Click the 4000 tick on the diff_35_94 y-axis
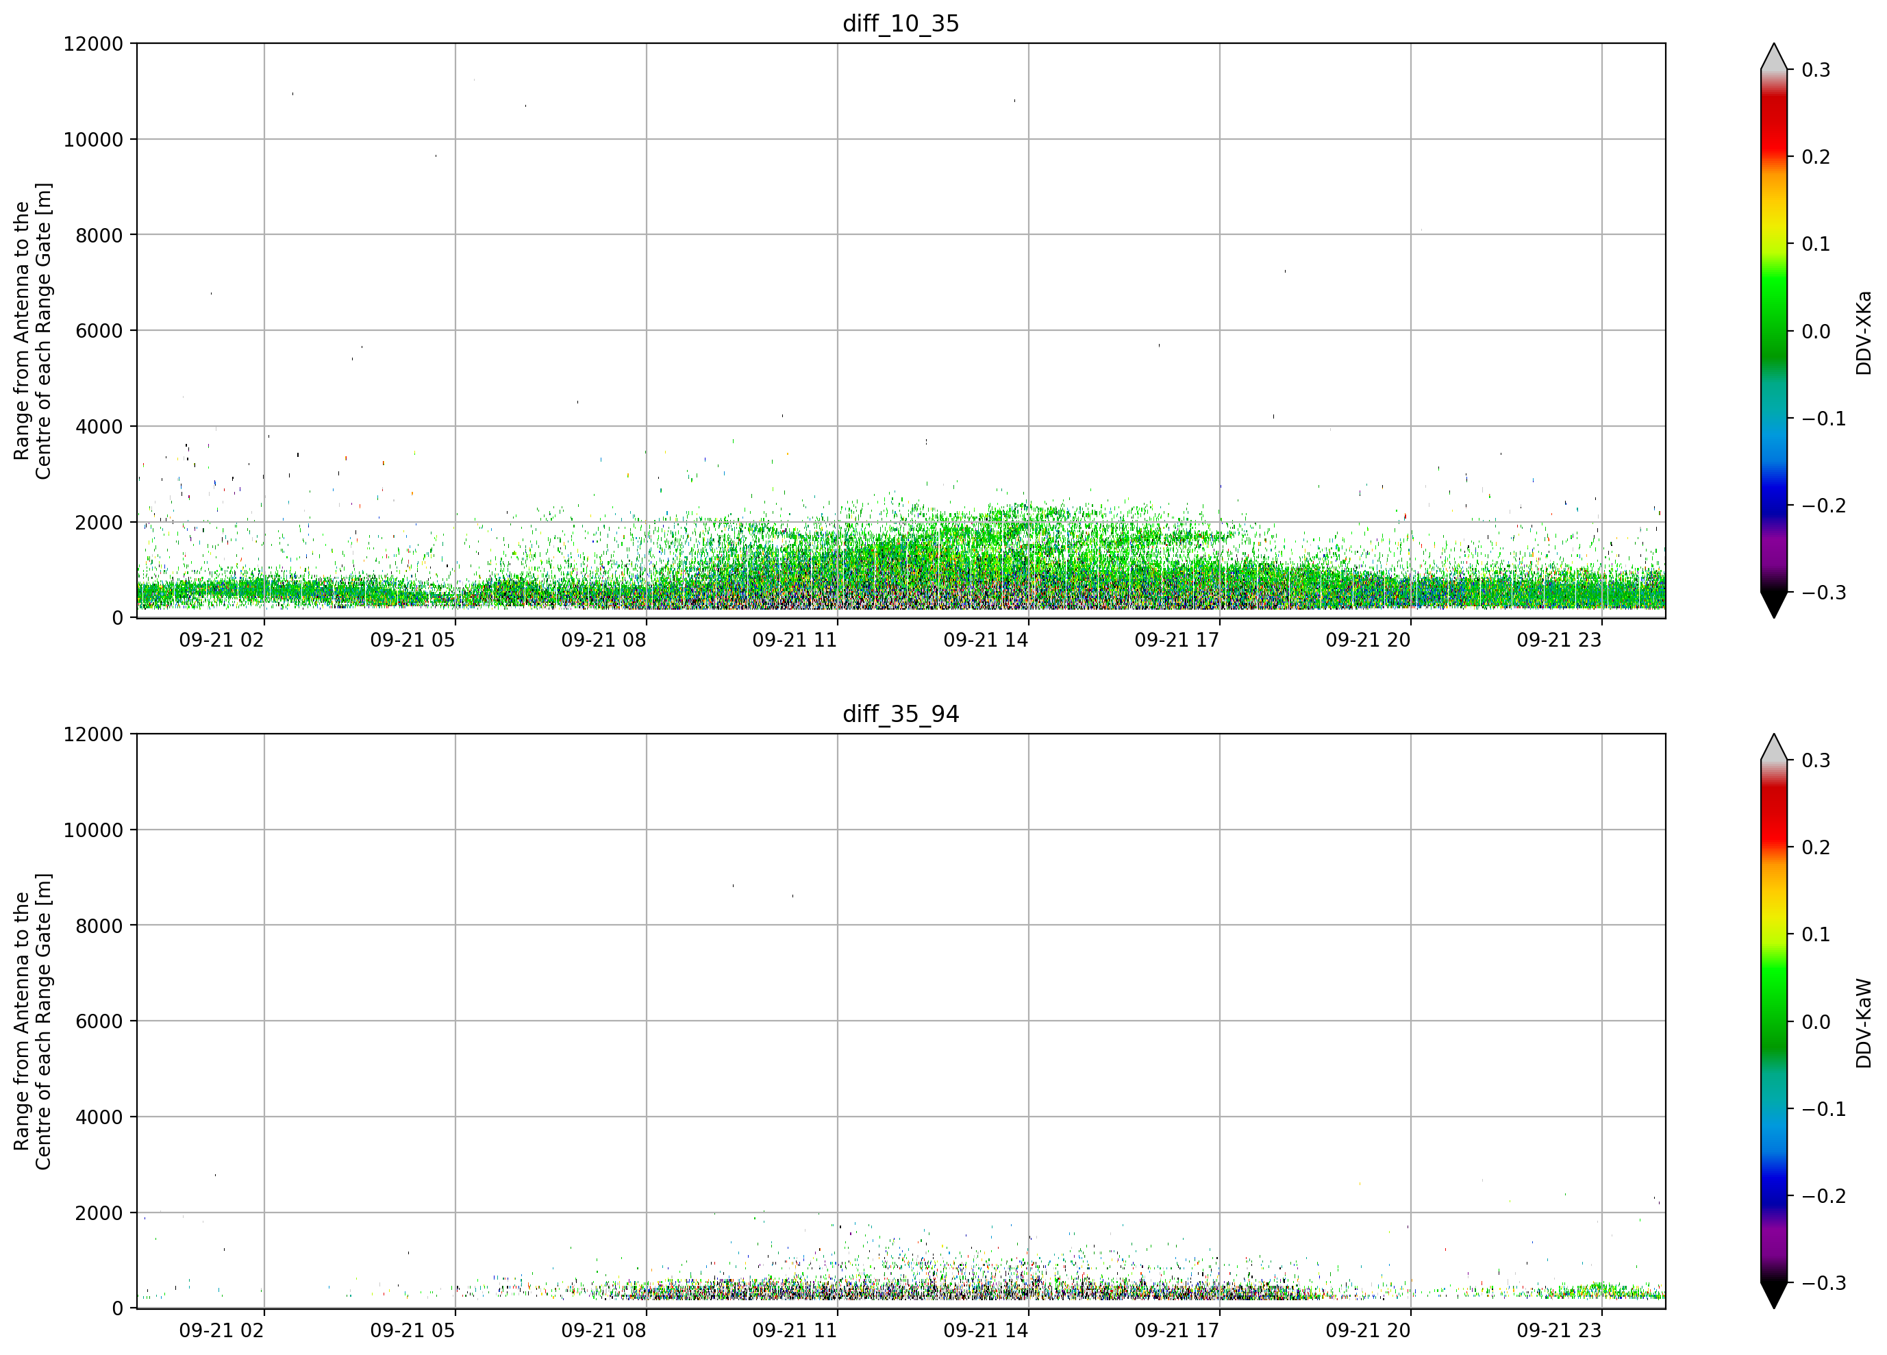Image resolution: width=1887 pixels, height=1355 pixels. (x=99, y=1118)
